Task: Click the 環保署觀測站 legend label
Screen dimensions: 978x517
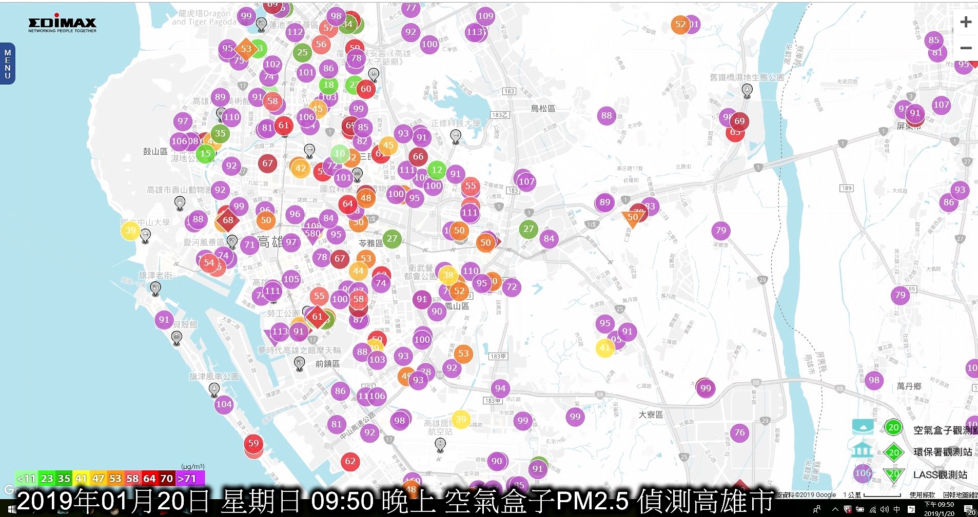Action: click(943, 452)
